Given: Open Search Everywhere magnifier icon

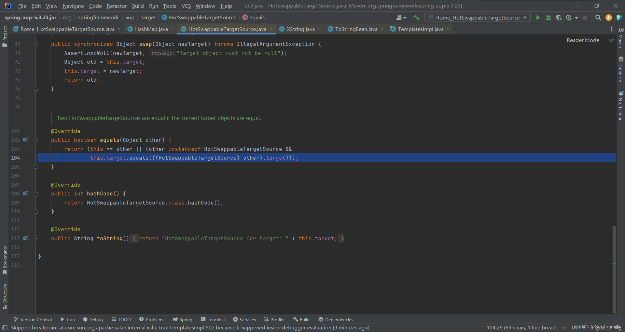Looking at the screenshot, I should click(x=598, y=18).
